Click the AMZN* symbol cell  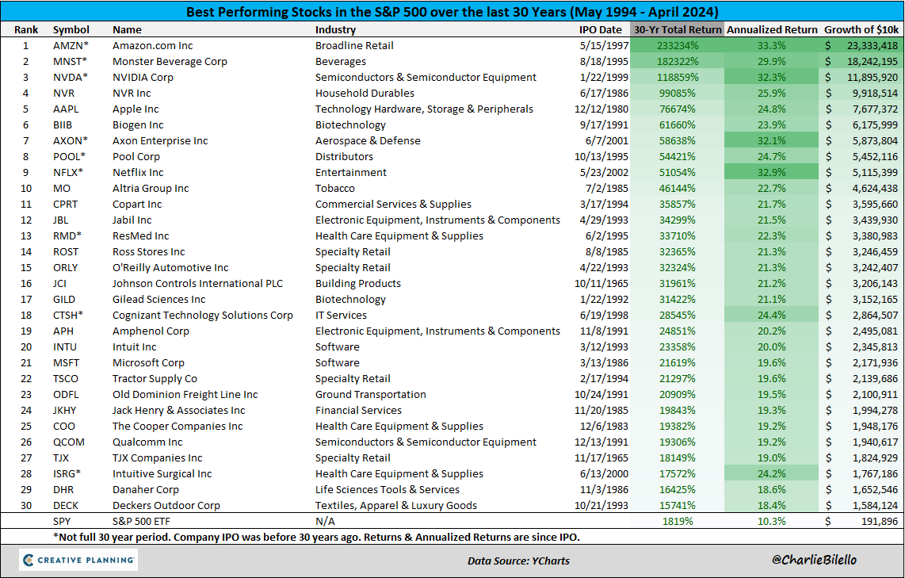pyautogui.click(x=71, y=46)
